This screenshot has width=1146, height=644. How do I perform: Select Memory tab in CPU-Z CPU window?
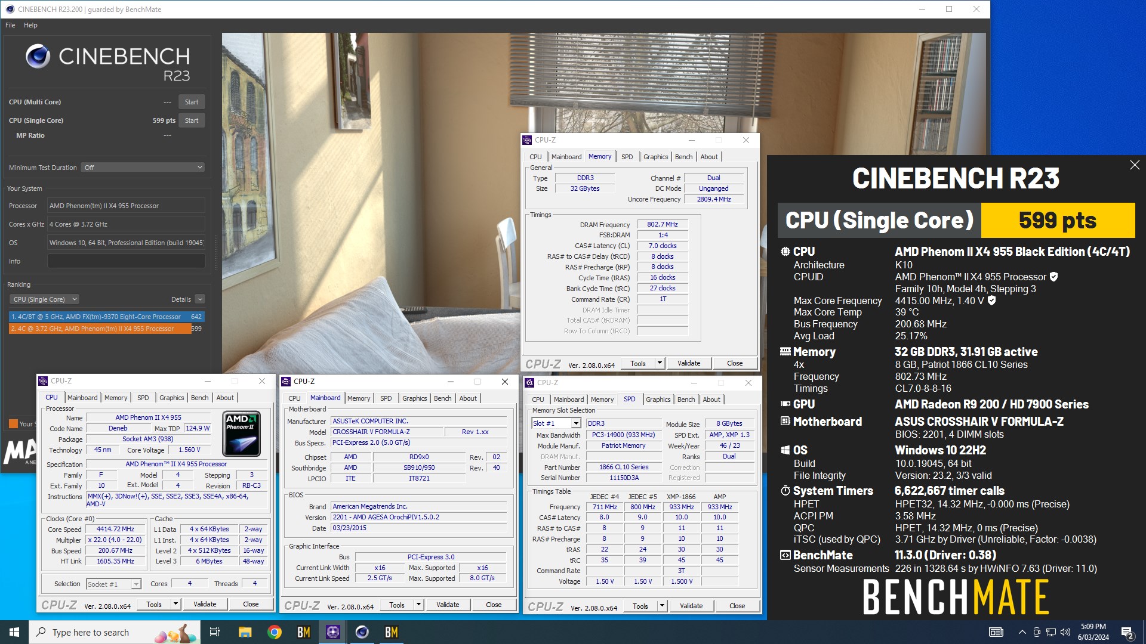[x=116, y=398]
